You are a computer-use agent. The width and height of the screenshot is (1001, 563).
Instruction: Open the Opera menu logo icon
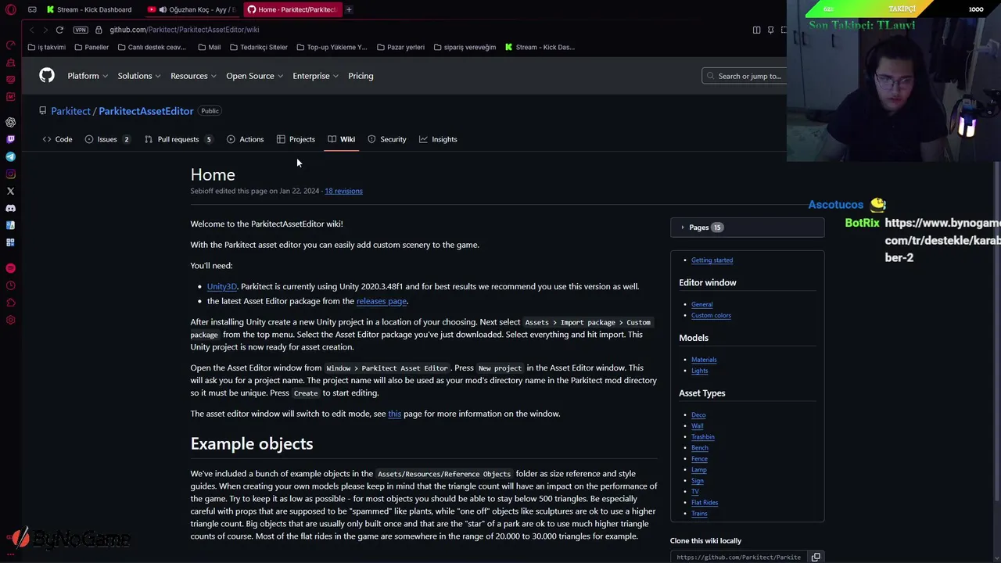(x=11, y=9)
